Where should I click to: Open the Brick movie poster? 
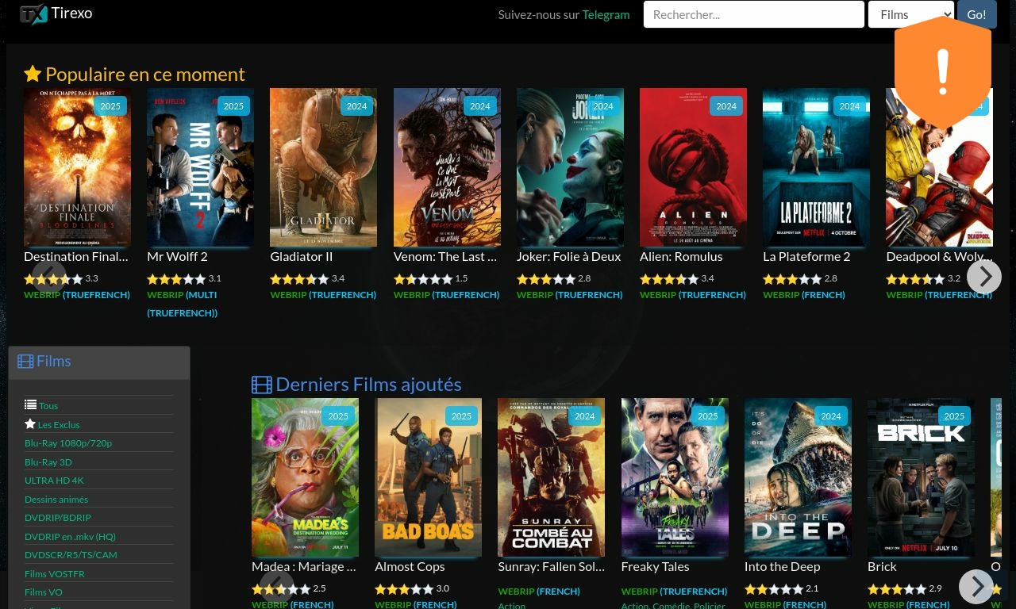click(x=921, y=477)
